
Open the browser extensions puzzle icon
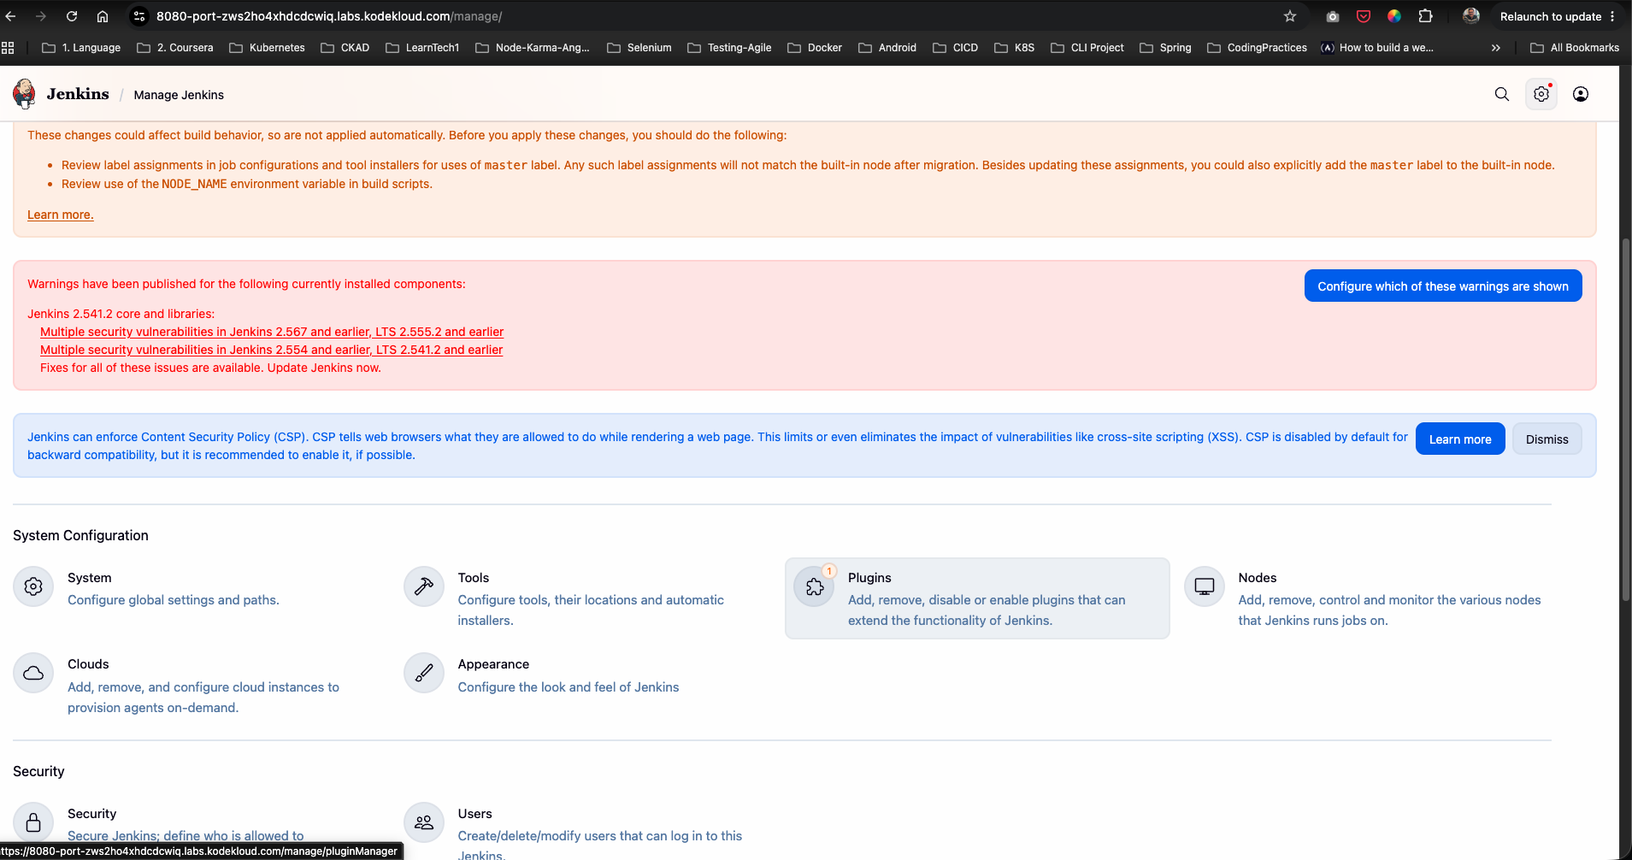[1425, 16]
